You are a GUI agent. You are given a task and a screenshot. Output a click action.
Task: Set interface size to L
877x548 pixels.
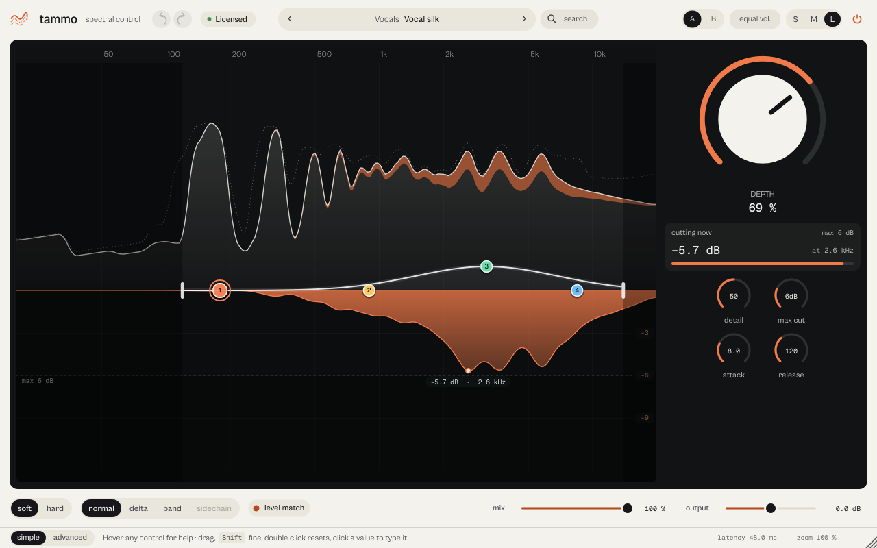pyautogui.click(x=832, y=19)
